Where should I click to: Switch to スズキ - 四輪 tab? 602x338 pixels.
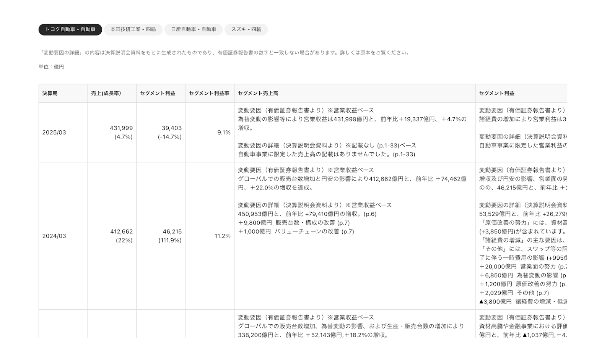(x=246, y=29)
